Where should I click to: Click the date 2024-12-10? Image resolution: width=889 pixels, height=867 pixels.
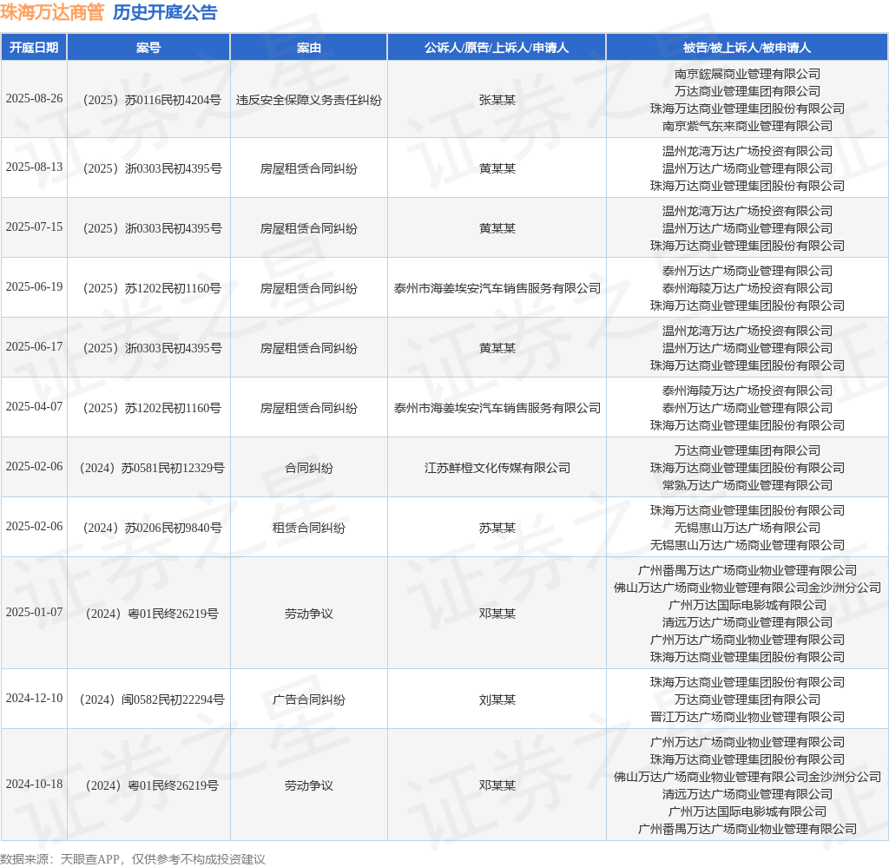34,699
